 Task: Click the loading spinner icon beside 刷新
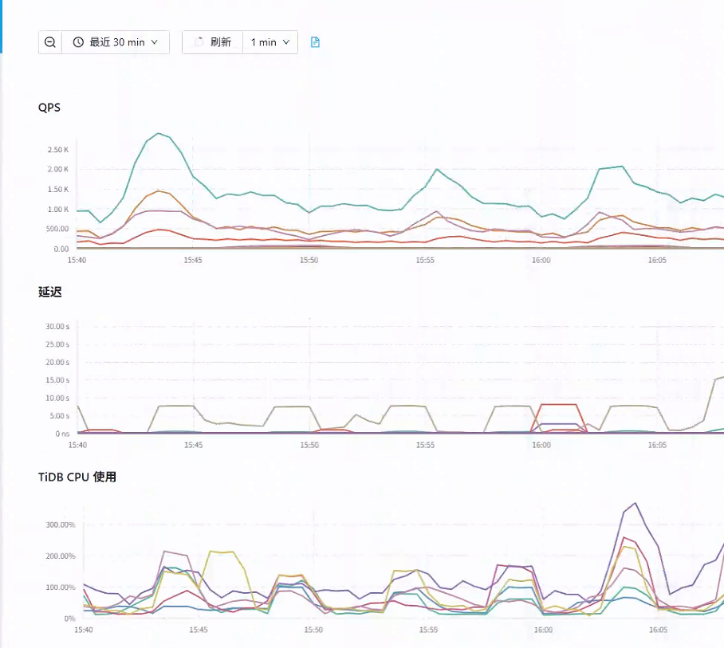[x=199, y=42]
